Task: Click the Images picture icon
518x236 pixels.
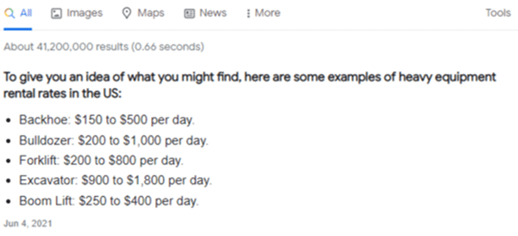Action: coord(57,14)
